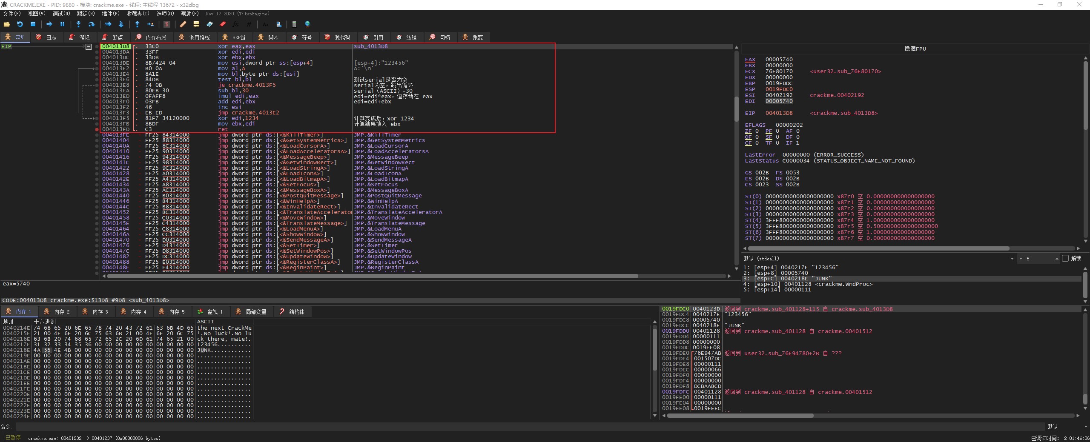Click the disassembly horizontal scrollbar

point(373,276)
